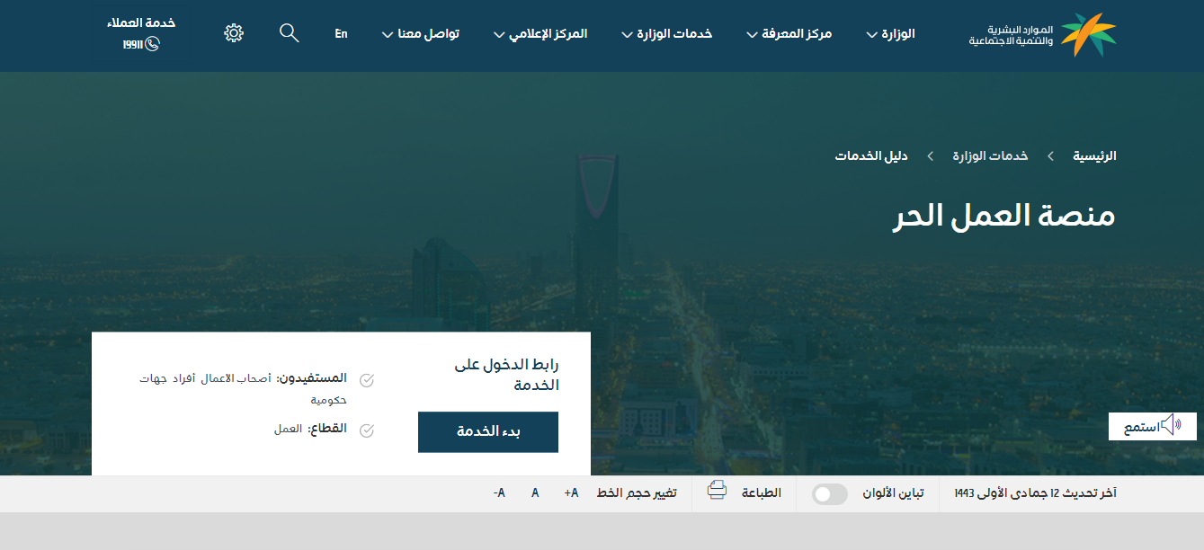The image size is (1204, 550).
Task: Expand the المركز الإعلامي menu
Action: coord(540,34)
